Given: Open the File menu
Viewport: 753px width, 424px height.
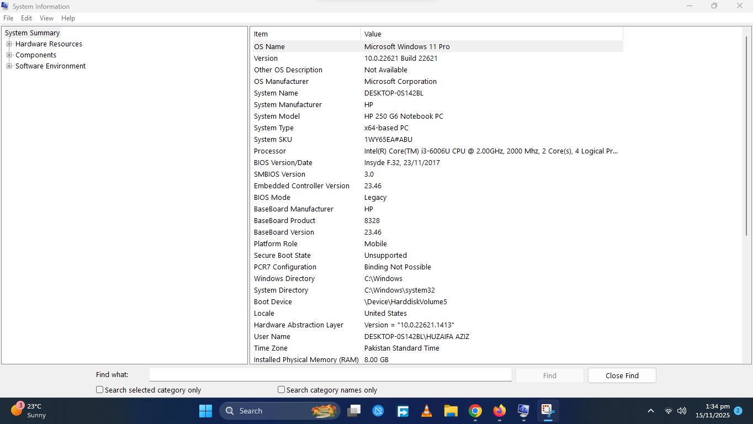Looking at the screenshot, I should 8,18.
